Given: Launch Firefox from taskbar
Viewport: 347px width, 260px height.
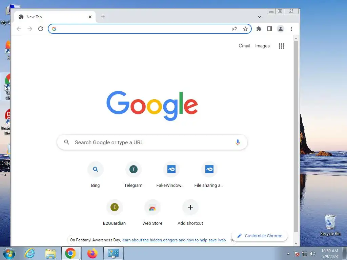Looking at the screenshot, I should tap(92, 253).
